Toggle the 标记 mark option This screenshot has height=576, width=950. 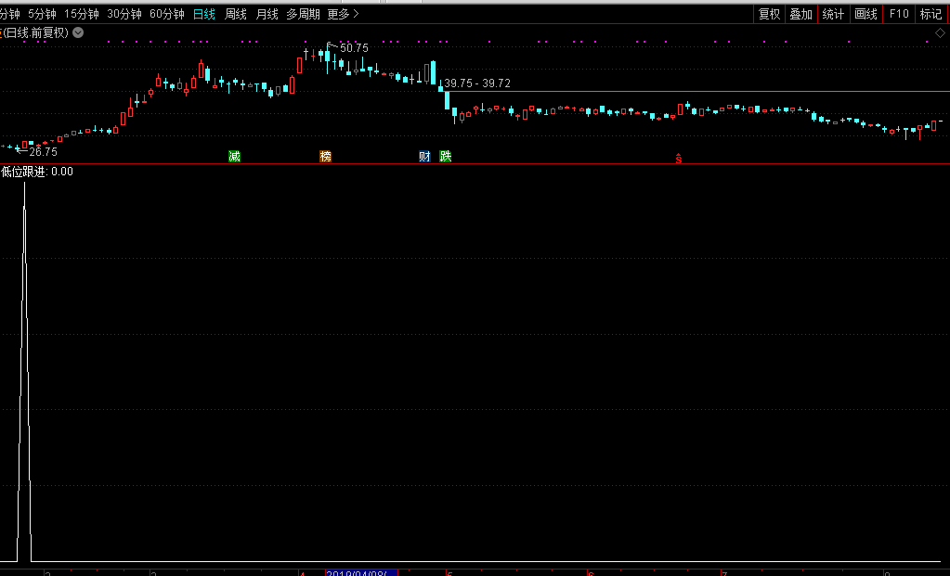pos(930,14)
